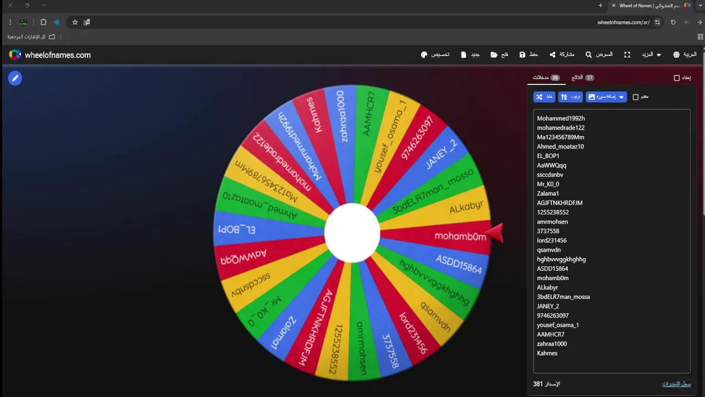This screenshot has height=397, width=705.
Task: Bookmark this page with star icon
Action: [75, 23]
